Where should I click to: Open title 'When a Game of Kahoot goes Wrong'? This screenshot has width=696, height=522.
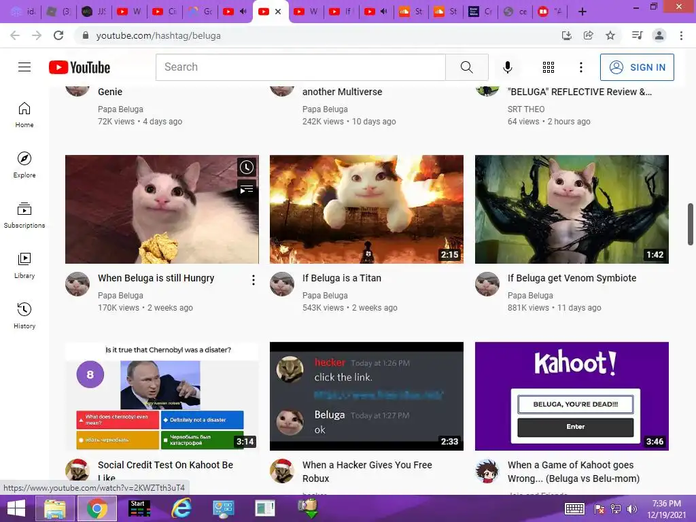[x=574, y=472]
